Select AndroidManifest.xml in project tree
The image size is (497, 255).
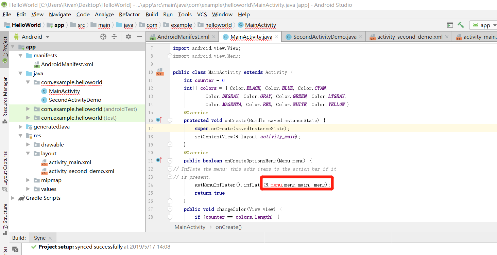click(x=63, y=64)
